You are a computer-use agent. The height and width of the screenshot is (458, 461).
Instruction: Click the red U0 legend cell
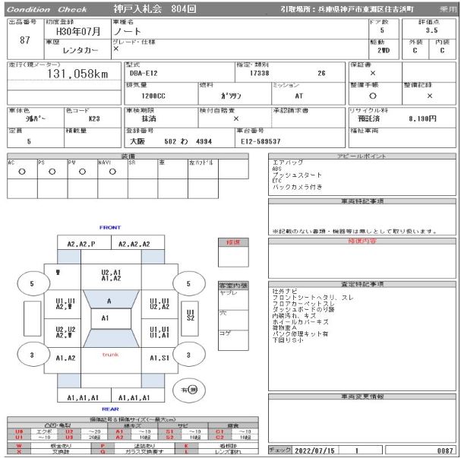[x=19, y=431]
